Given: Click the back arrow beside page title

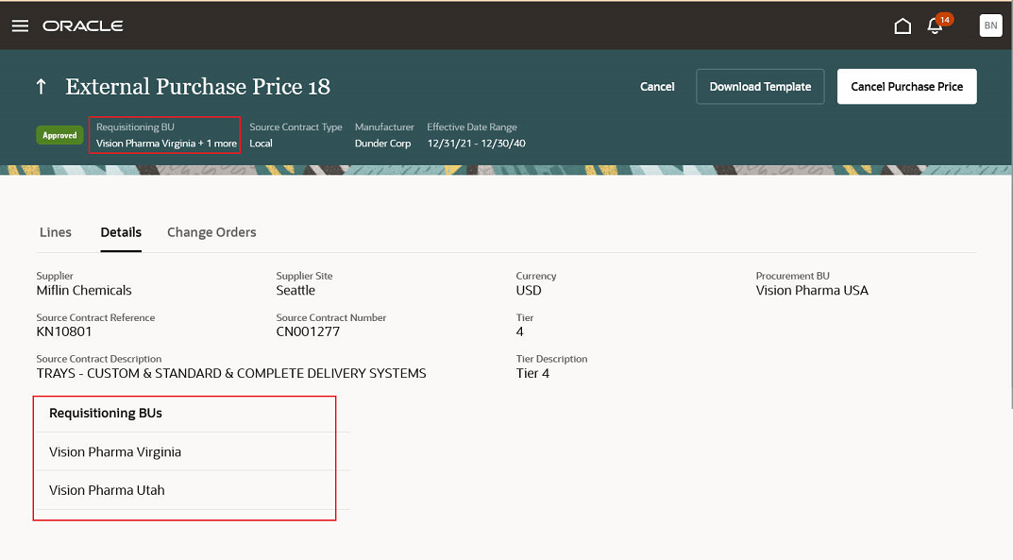Looking at the screenshot, I should click(x=42, y=87).
